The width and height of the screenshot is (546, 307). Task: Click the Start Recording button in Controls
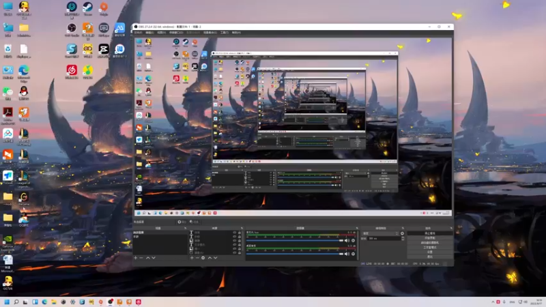click(x=430, y=238)
